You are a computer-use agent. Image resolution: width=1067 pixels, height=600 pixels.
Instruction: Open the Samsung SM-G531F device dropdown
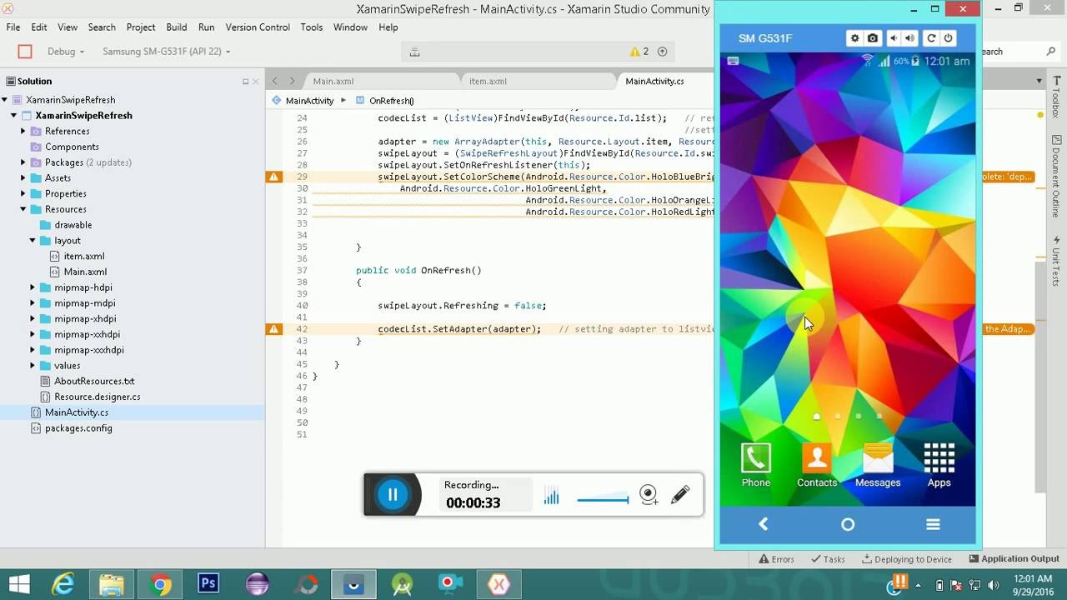pyautogui.click(x=166, y=52)
